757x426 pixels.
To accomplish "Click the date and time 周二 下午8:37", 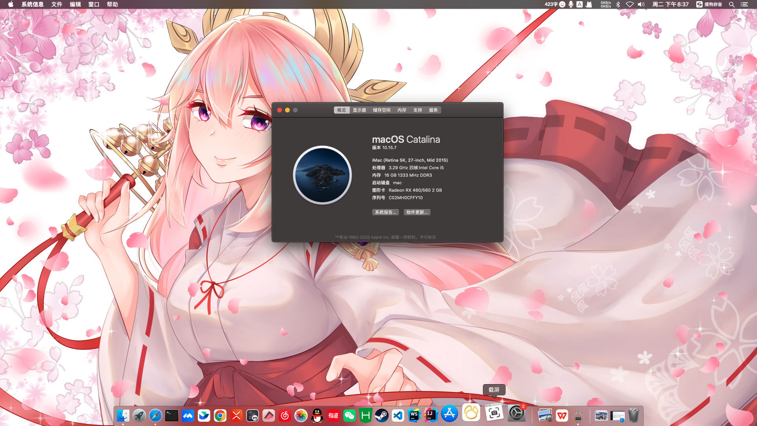I will [670, 4].
